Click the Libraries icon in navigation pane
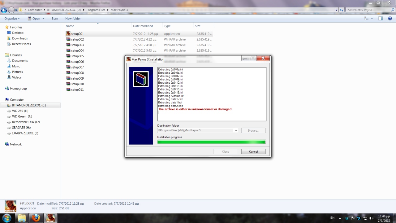The height and width of the screenshot is (223, 396). coord(7,55)
